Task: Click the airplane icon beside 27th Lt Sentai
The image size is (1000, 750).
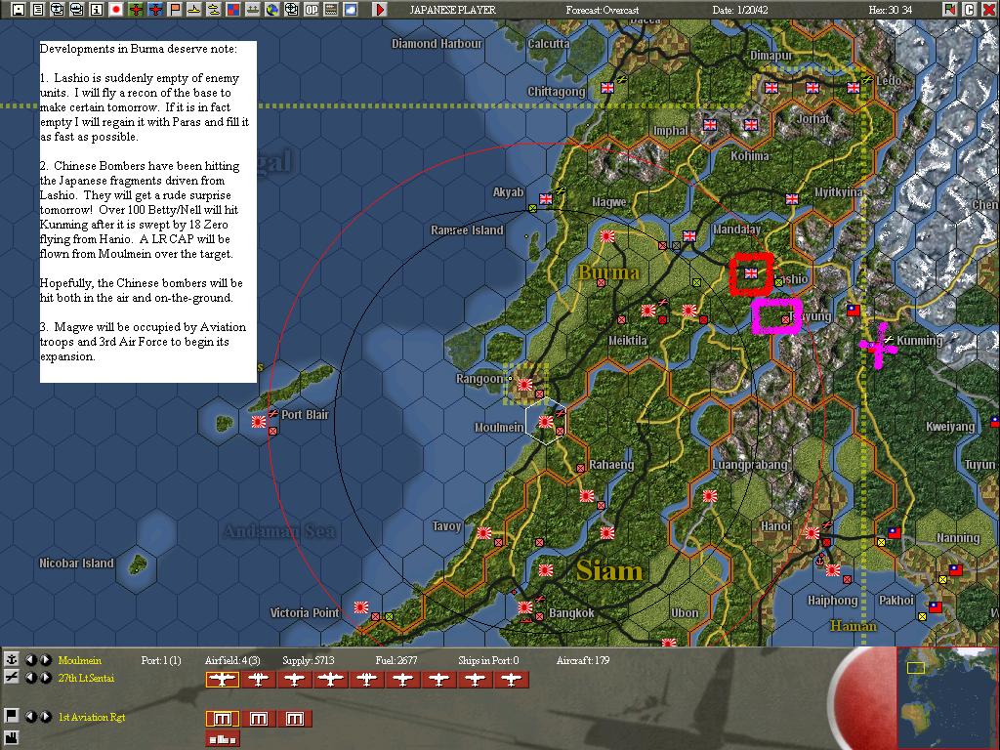Action: click(x=11, y=678)
